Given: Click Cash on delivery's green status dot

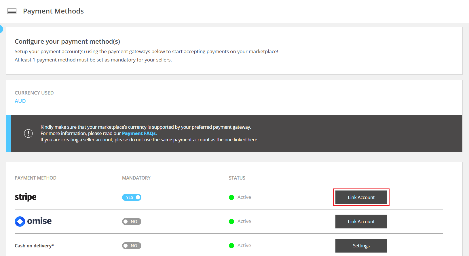Looking at the screenshot, I should [231, 246].
